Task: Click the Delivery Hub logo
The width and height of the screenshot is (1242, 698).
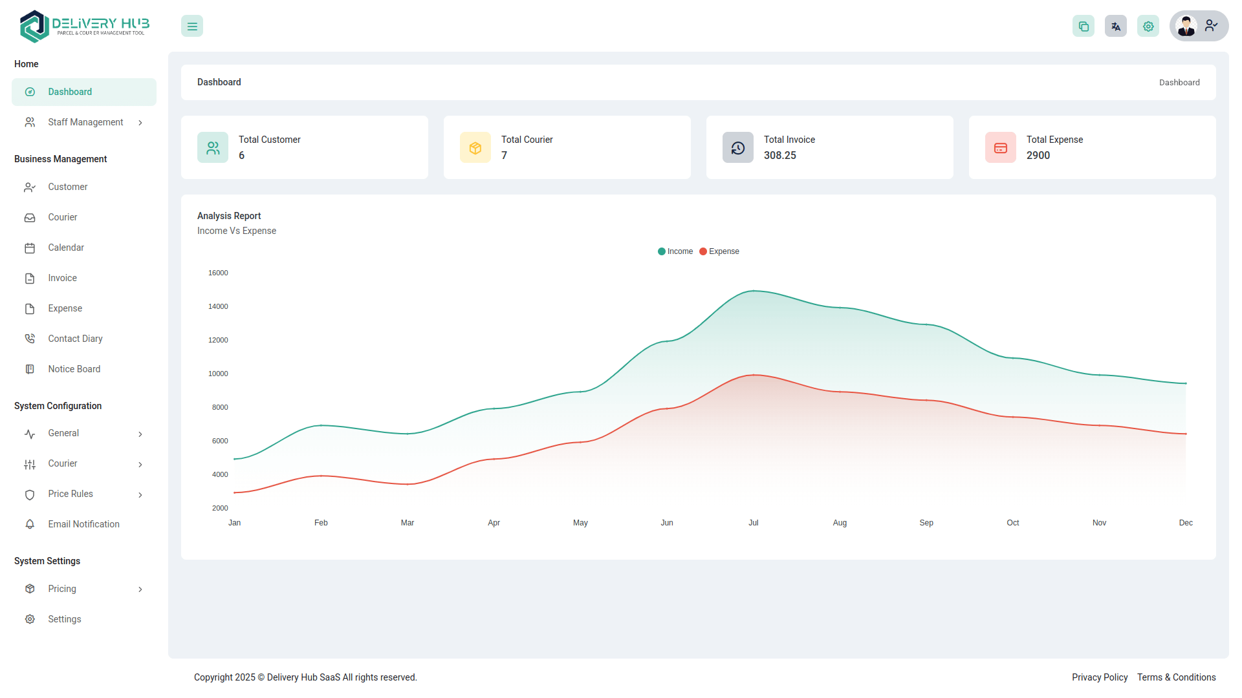Action: point(84,26)
